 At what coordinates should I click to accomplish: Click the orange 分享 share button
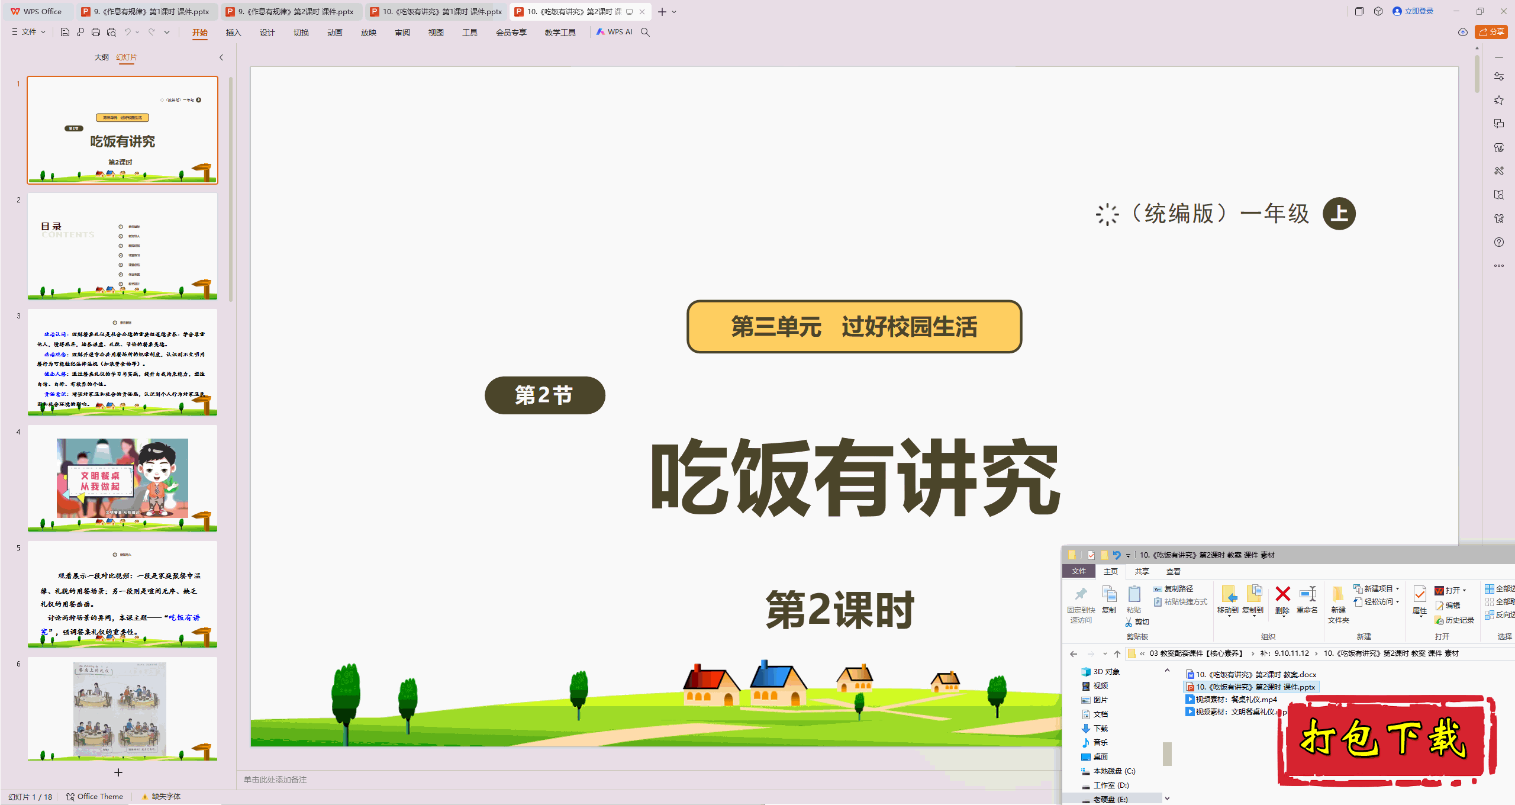coord(1491,32)
